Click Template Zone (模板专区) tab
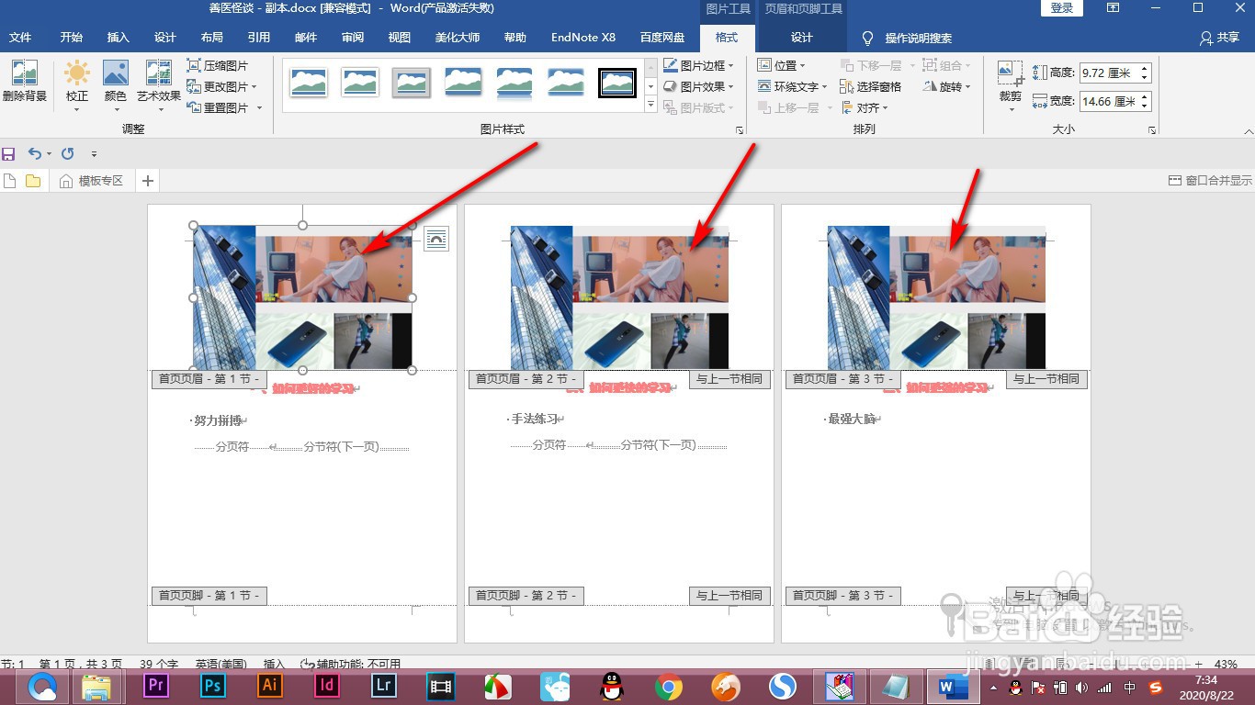This screenshot has height=705, width=1255. click(x=92, y=181)
